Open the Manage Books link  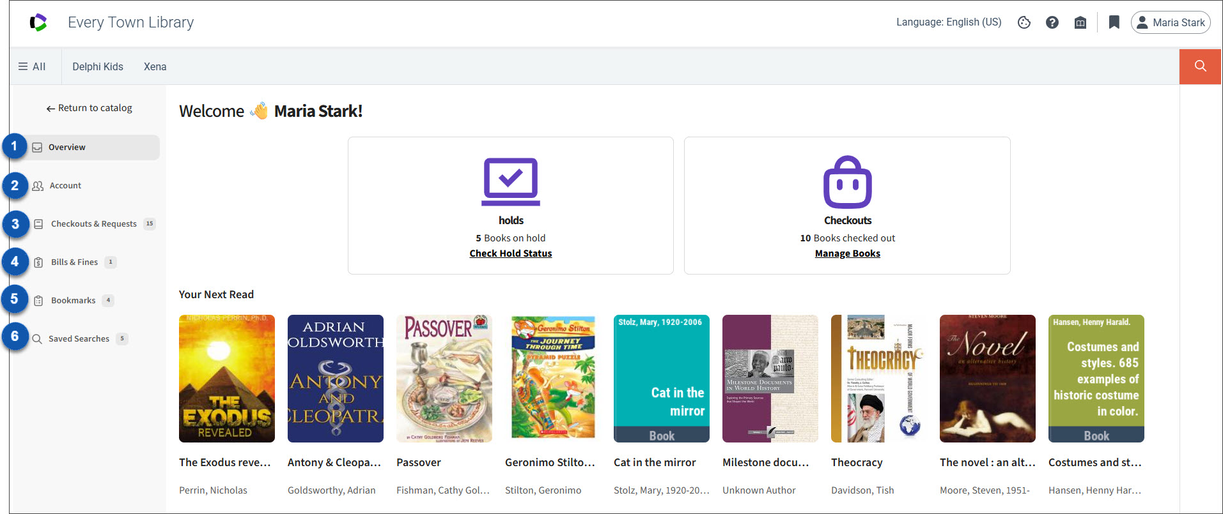(848, 253)
